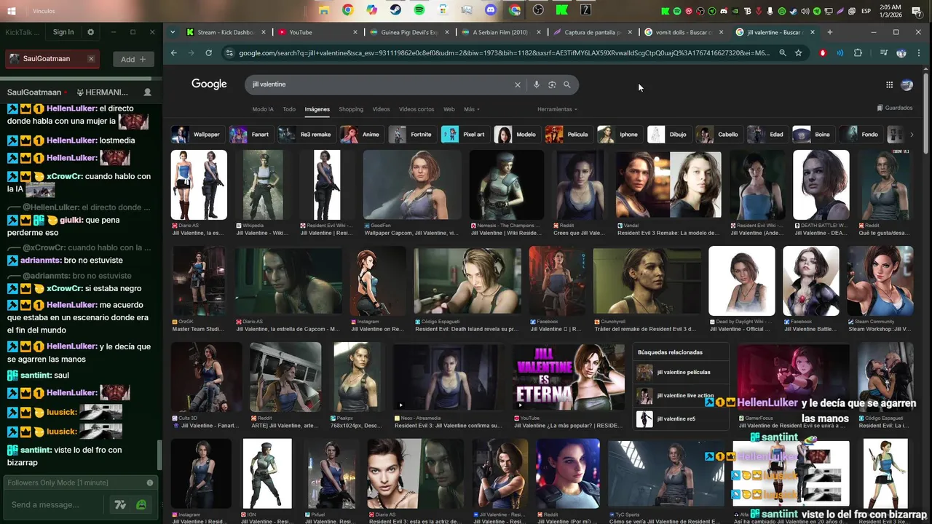
Task: Open Chrome extensions puzzle icon
Action: tap(858, 53)
